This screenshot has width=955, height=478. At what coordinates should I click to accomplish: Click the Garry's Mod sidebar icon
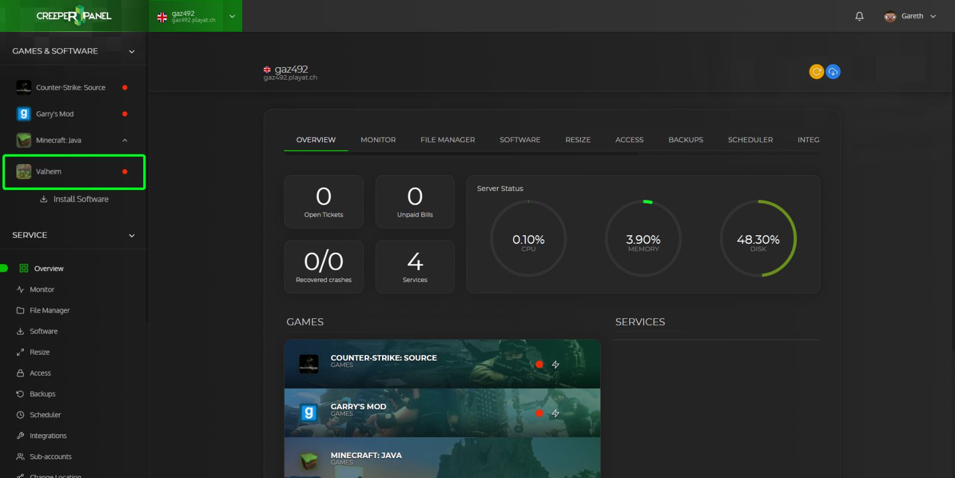coord(24,114)
